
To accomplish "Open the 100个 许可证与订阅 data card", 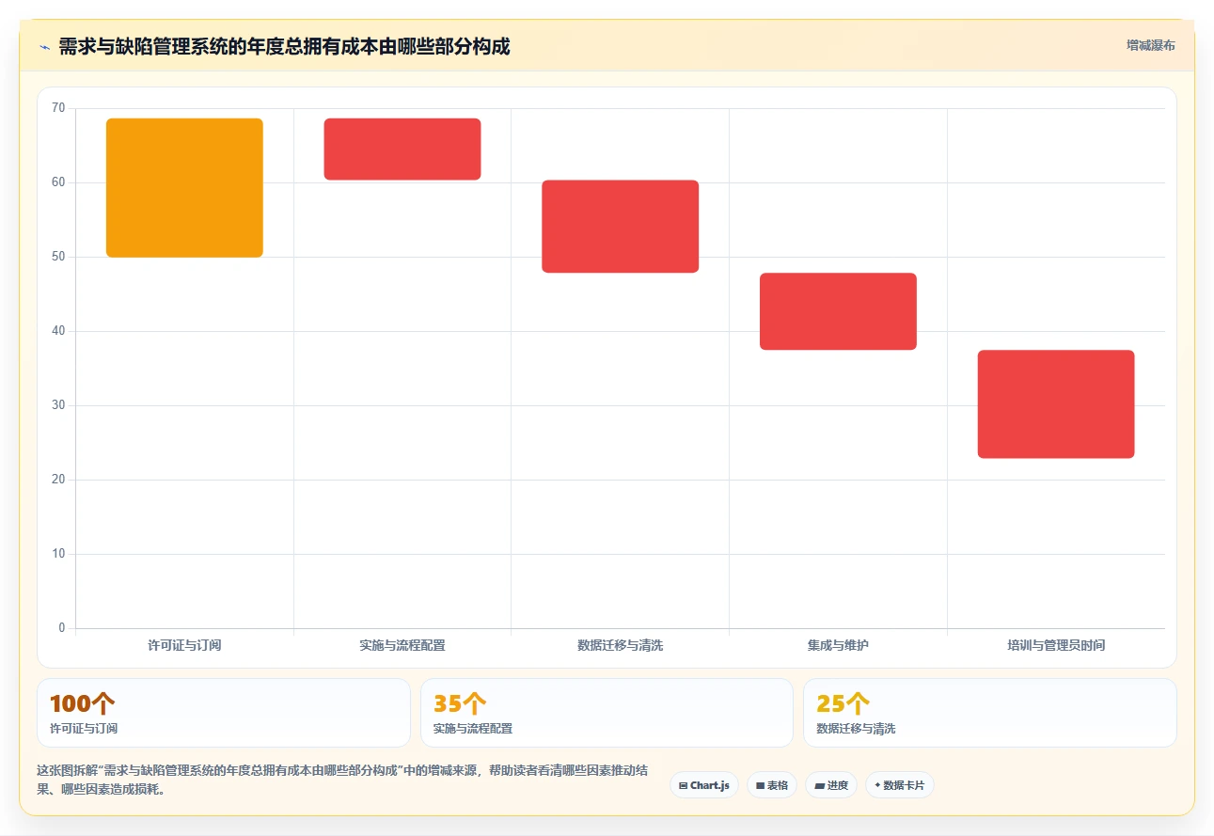I will 224,713.
